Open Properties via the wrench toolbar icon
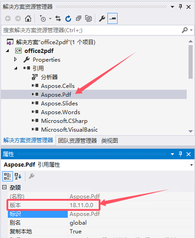Image resolution: width=195 pixels, height=238 pixels. [102, 18]
